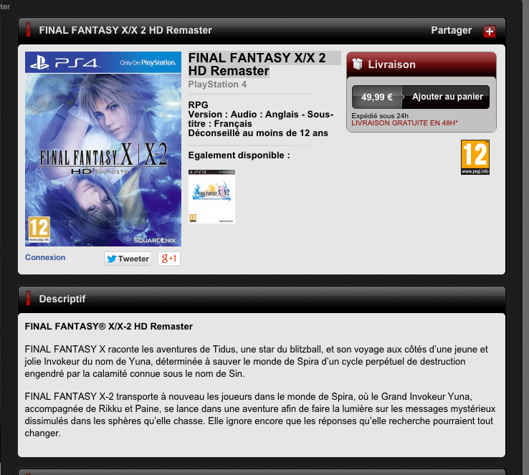Click the Twitter bird Tweeter button
The image size is (529, 475).
point(127,259)
